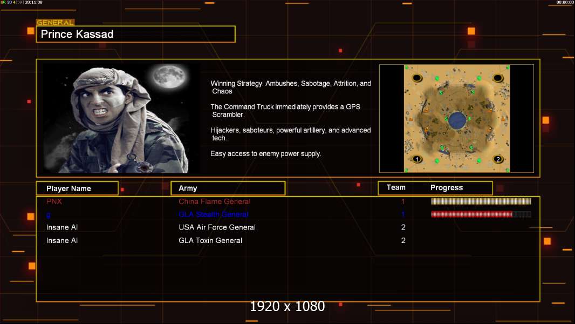
Task: Click the 'Winning Strategy: Ambushes, Sabotage' text
Action: (291, 87)
